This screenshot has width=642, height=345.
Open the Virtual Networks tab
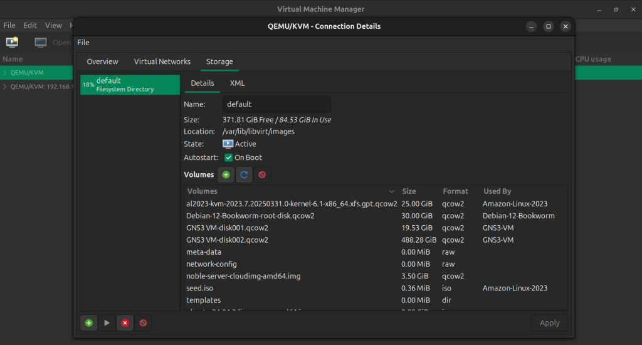pyautogui.click(x=162, y=61)
